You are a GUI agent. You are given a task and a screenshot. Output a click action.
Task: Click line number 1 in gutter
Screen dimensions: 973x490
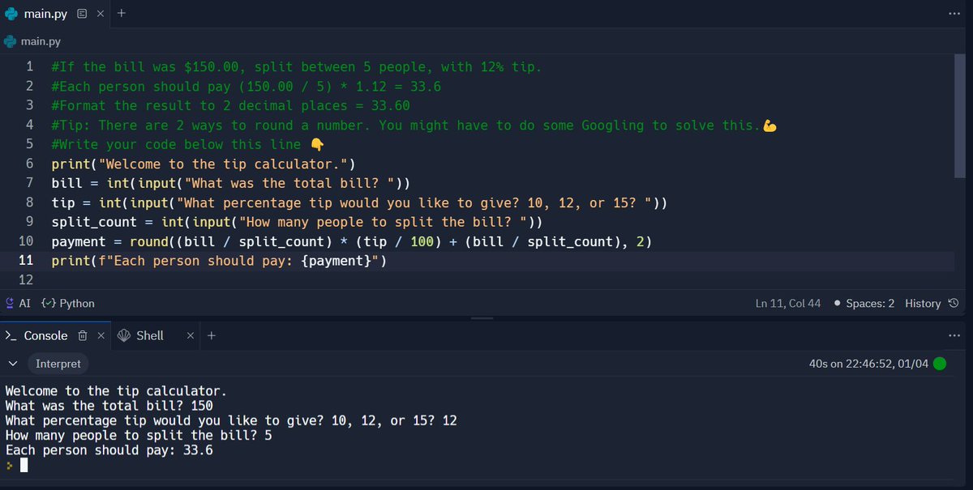[x=29, y=66]
